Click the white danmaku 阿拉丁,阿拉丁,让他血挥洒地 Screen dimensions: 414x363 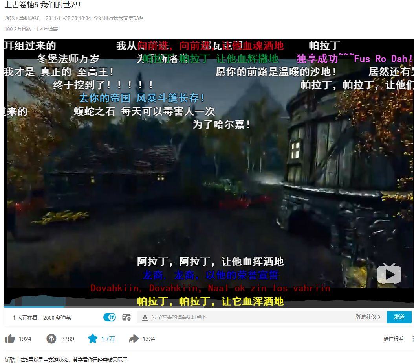[211, 262]
